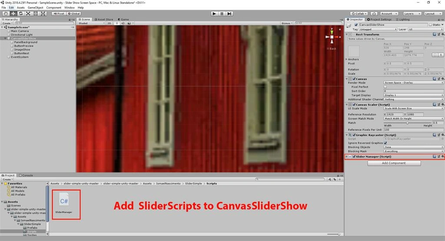Image resolution: width=445 pixels, height=241 pixels.
Task: Toggle Slider Manager script enabled checkbox
Action: pos(354,156)
